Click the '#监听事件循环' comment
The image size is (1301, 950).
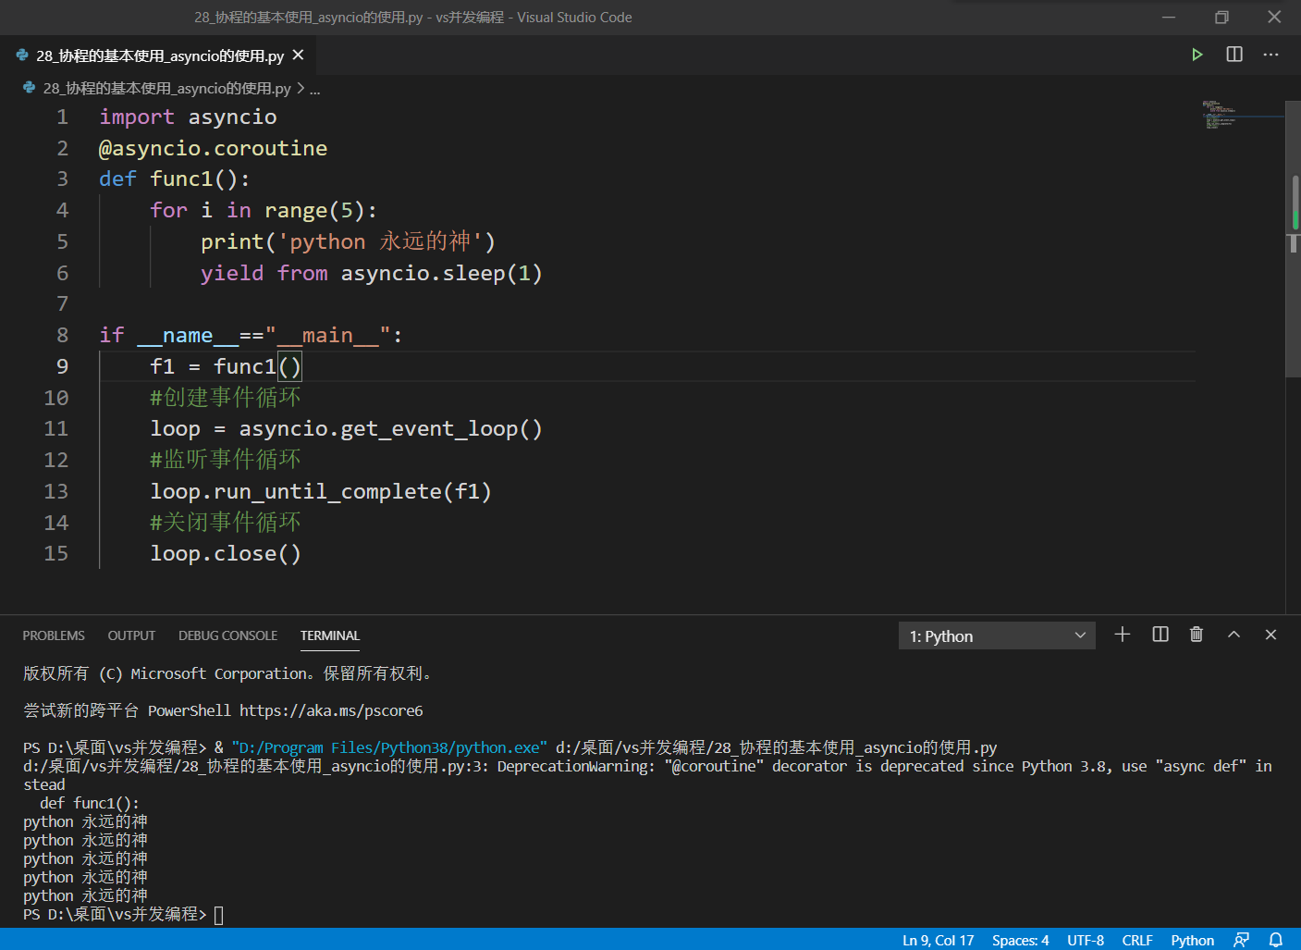click(x=226, y=460)
